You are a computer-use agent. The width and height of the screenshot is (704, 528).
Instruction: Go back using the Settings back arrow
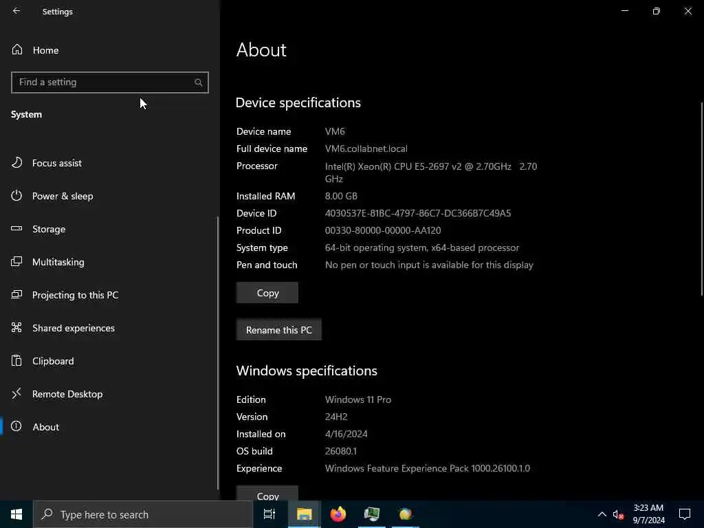click(x=16, y=11)
